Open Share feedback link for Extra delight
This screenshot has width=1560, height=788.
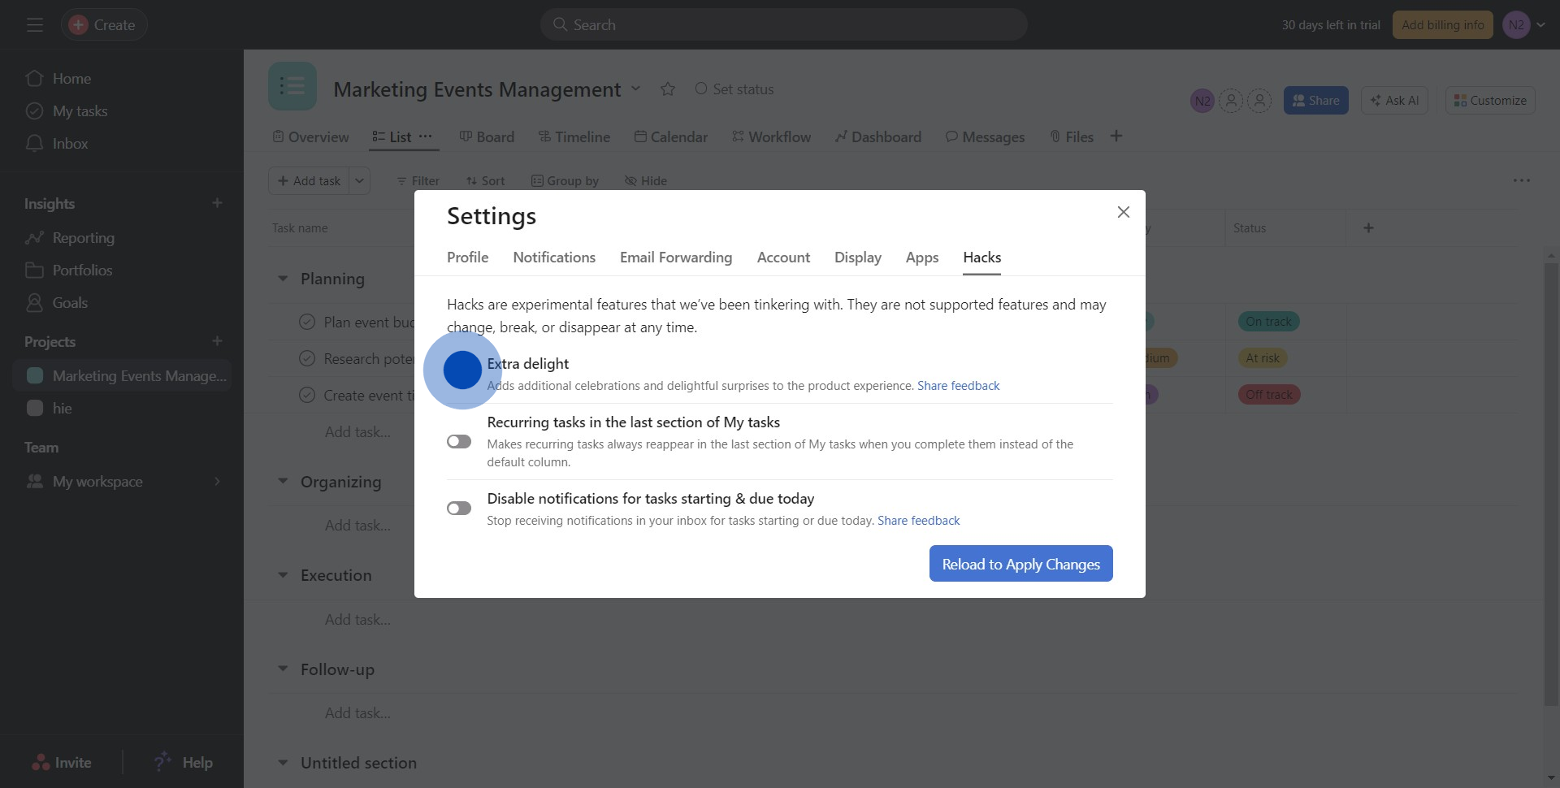pos(958,386)
